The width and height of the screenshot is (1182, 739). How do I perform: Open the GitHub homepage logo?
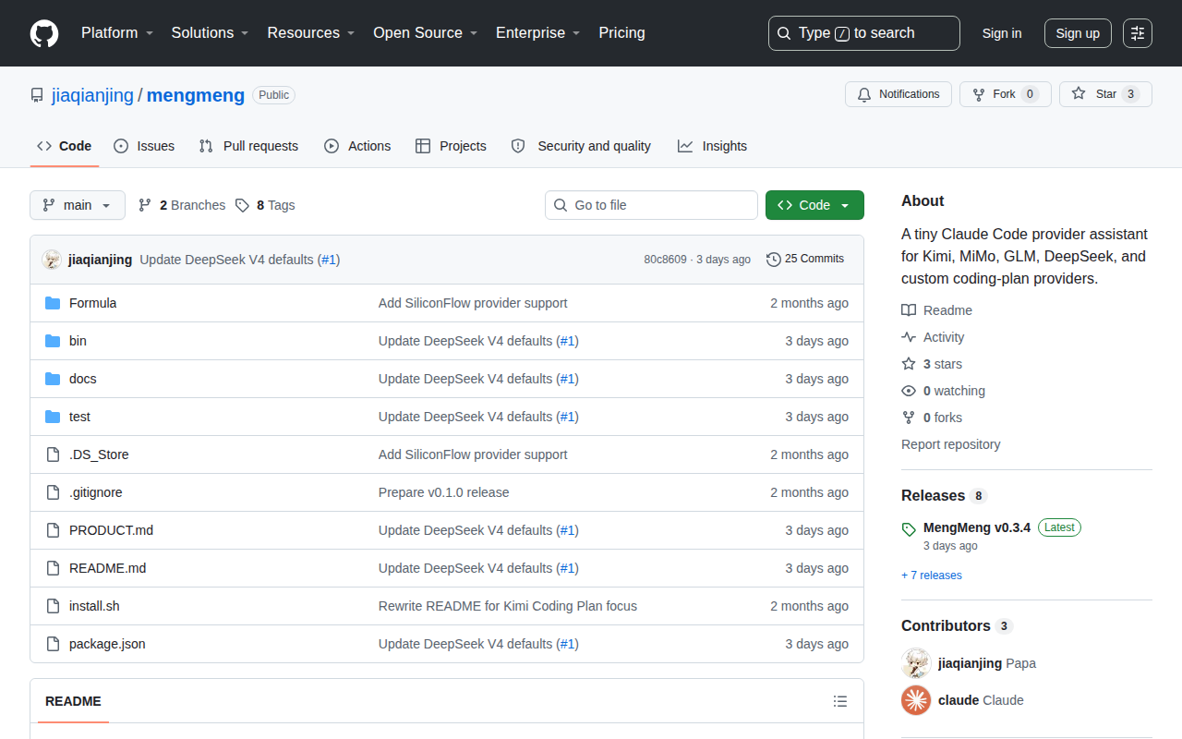[44, 33]
